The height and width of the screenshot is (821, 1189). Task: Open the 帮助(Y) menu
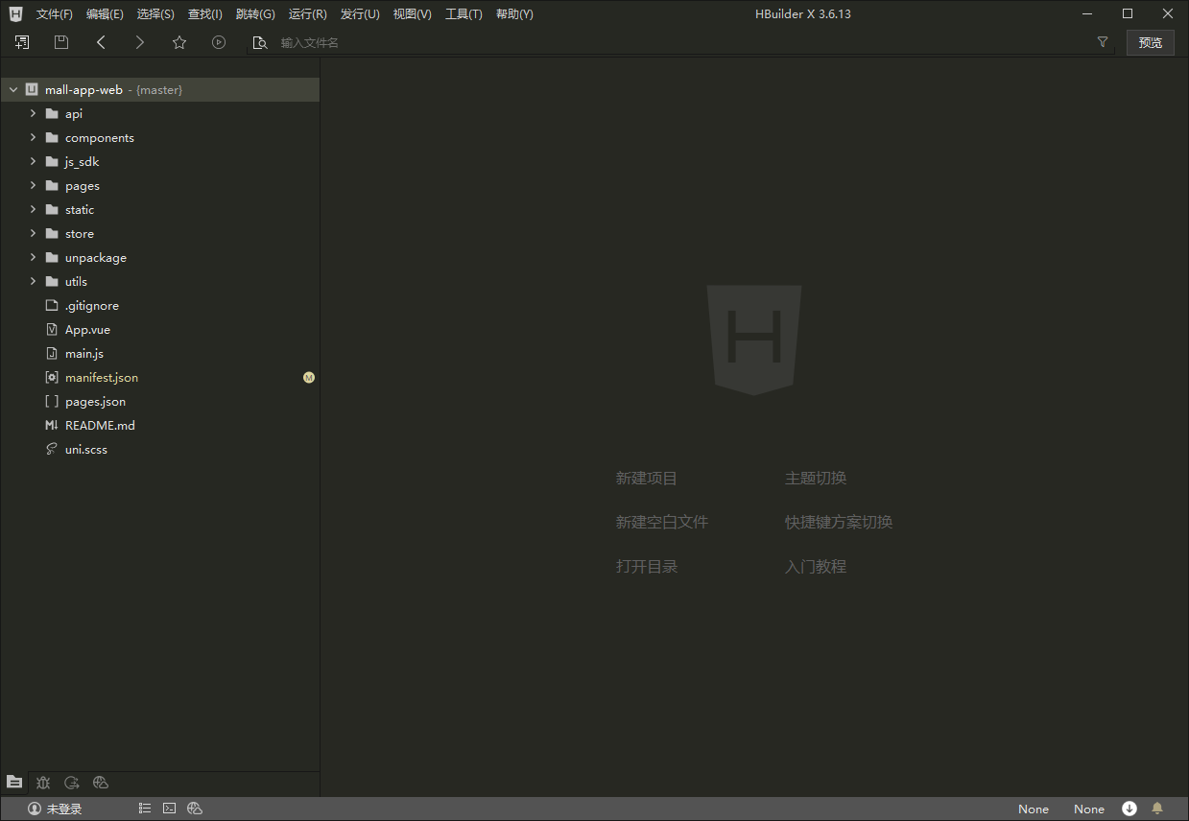pyautogui.click(x=515, y=14)
